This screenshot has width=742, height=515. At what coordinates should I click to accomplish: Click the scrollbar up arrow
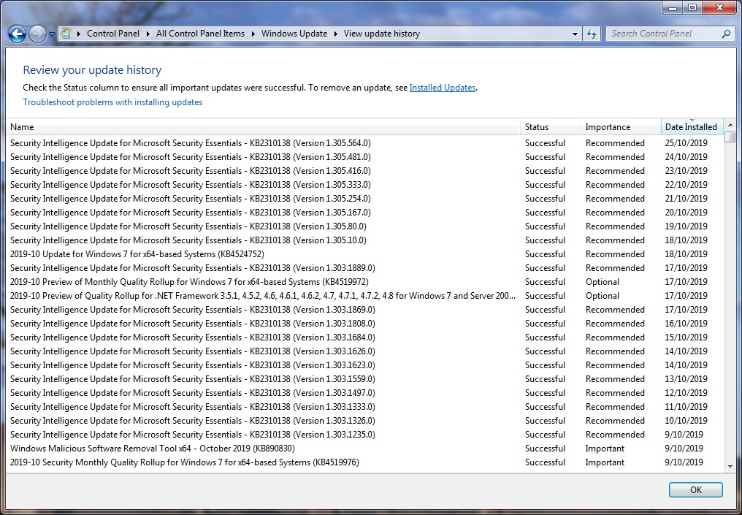click(x=730, y=124)
